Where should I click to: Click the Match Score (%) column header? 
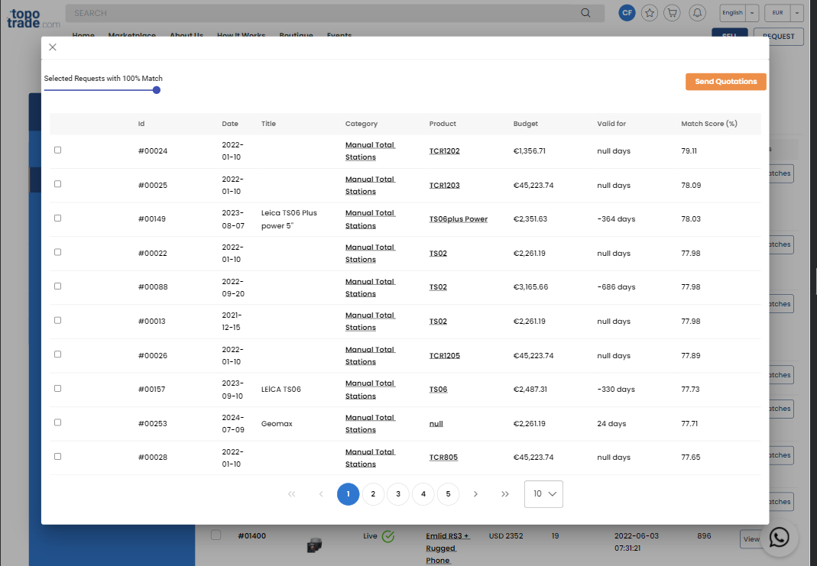[x=709, y=124]
